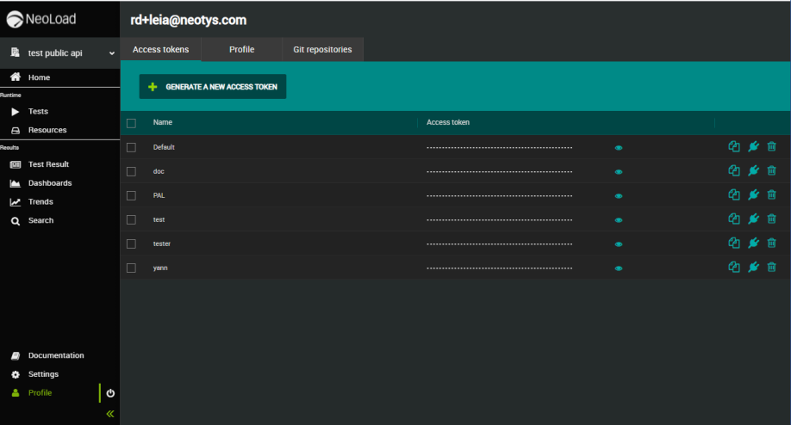Switch to the Access tokens tab
Viewport: 791px width, 425px height.
pyautogui.click(x=161, y=49)
